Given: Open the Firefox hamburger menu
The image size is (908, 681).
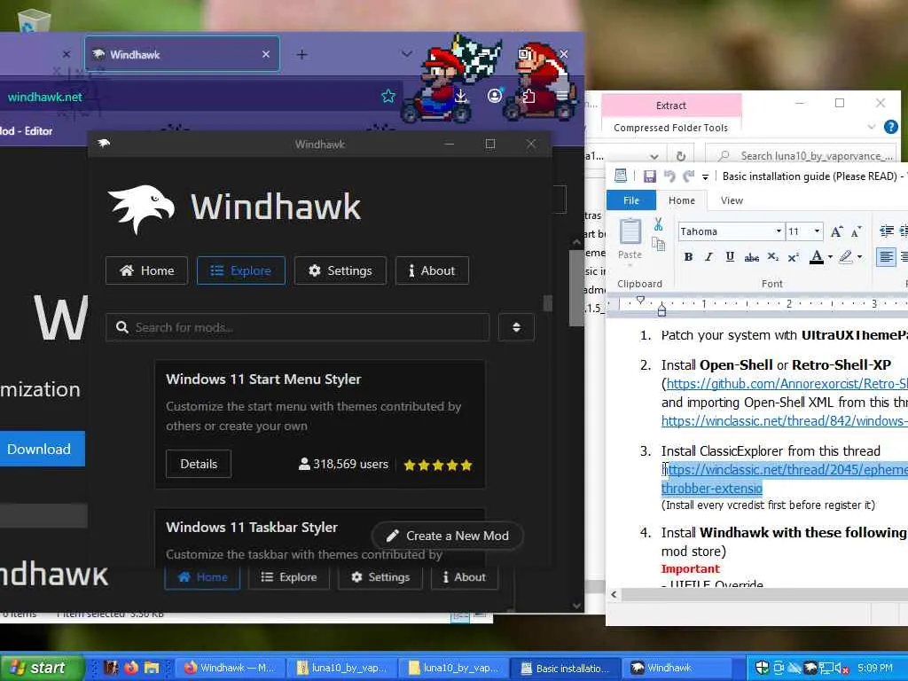Looking at the screenshot, I should [561, 96].
